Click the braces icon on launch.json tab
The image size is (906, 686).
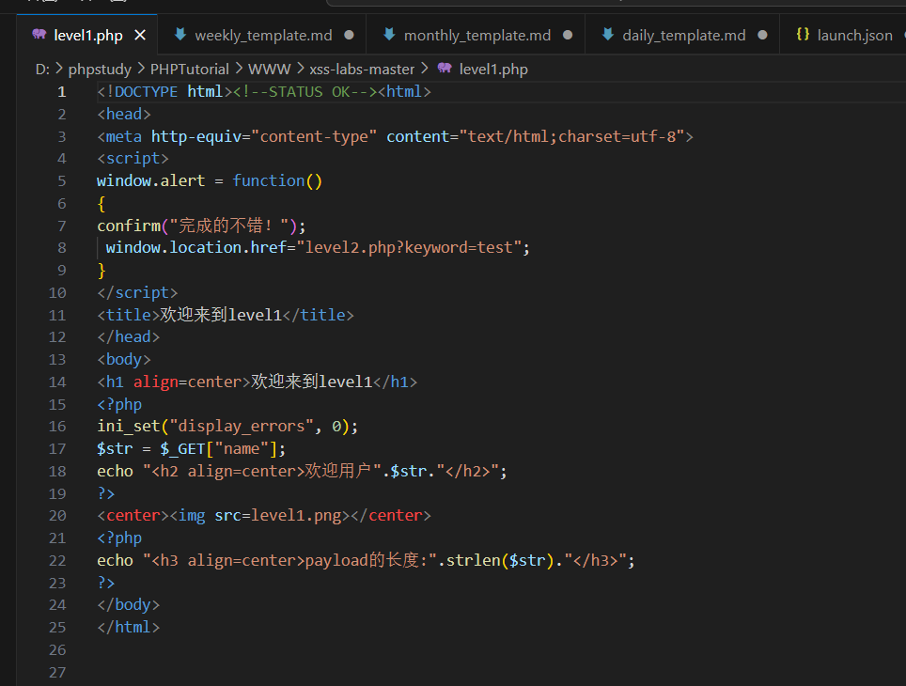point(803,34)
